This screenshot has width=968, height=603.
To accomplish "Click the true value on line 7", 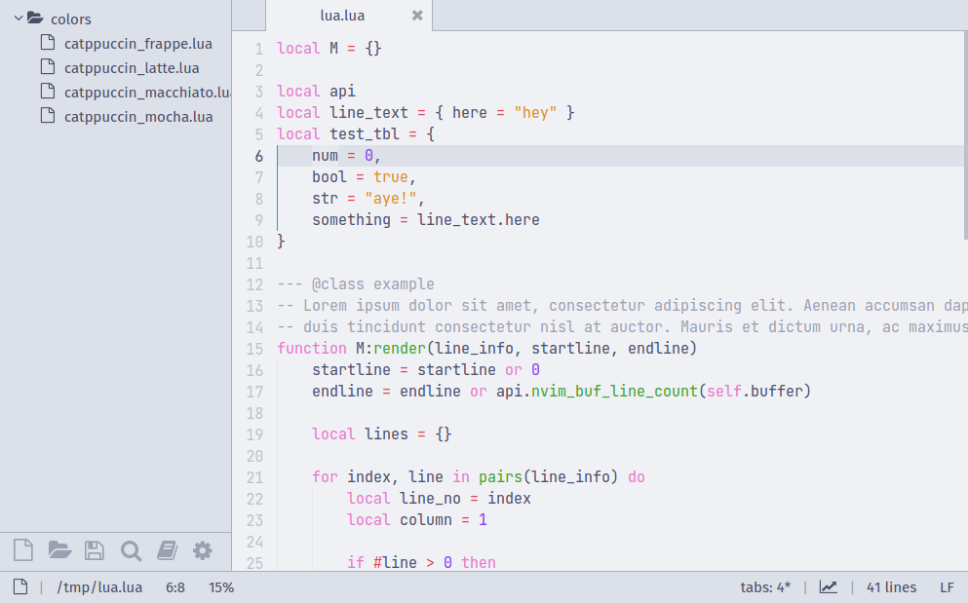I will pyautogui.click(x=390, y=177).
